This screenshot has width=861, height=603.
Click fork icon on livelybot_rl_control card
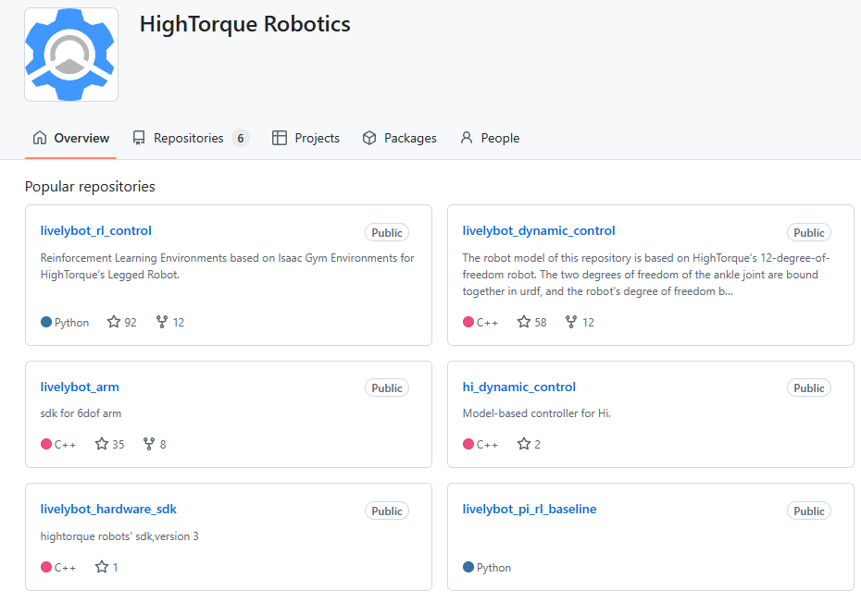pyautogui.click(x=162, y=322)
